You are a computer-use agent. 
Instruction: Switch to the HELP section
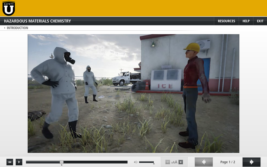(x=246, y=21)
